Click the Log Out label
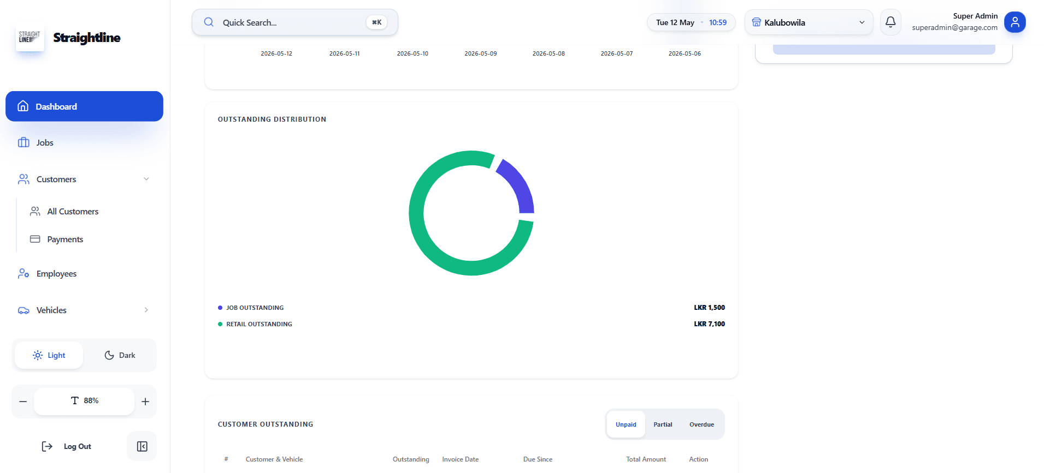 [78, 446]
